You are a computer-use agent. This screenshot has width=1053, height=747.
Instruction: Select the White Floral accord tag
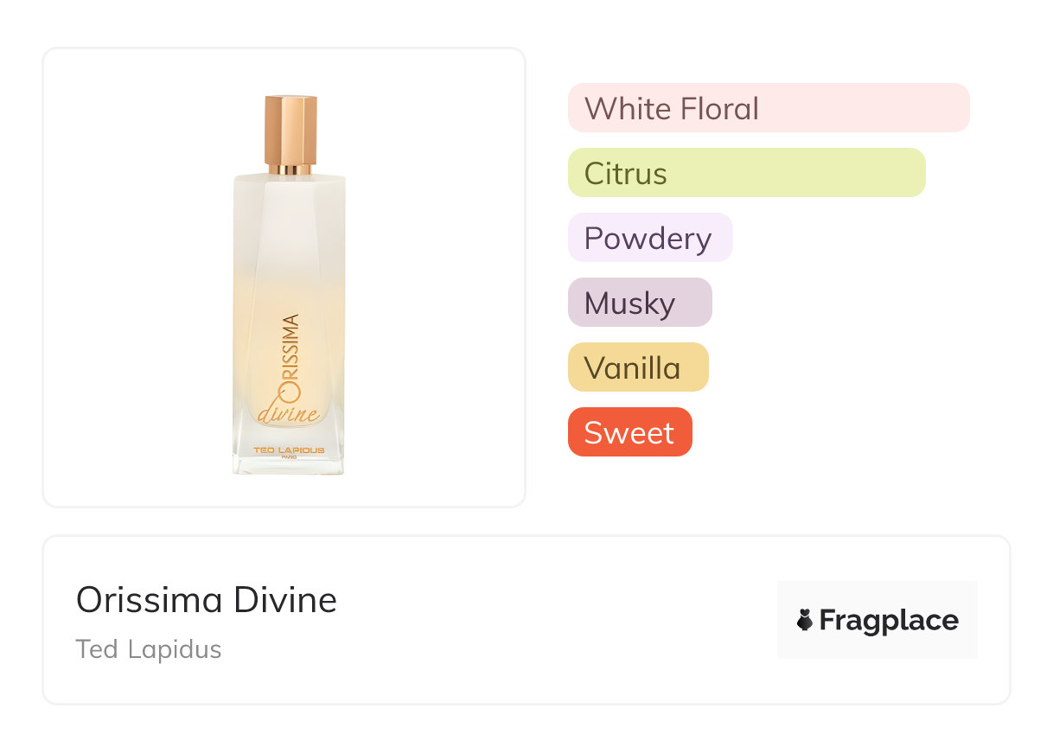[x=672, y=108]
